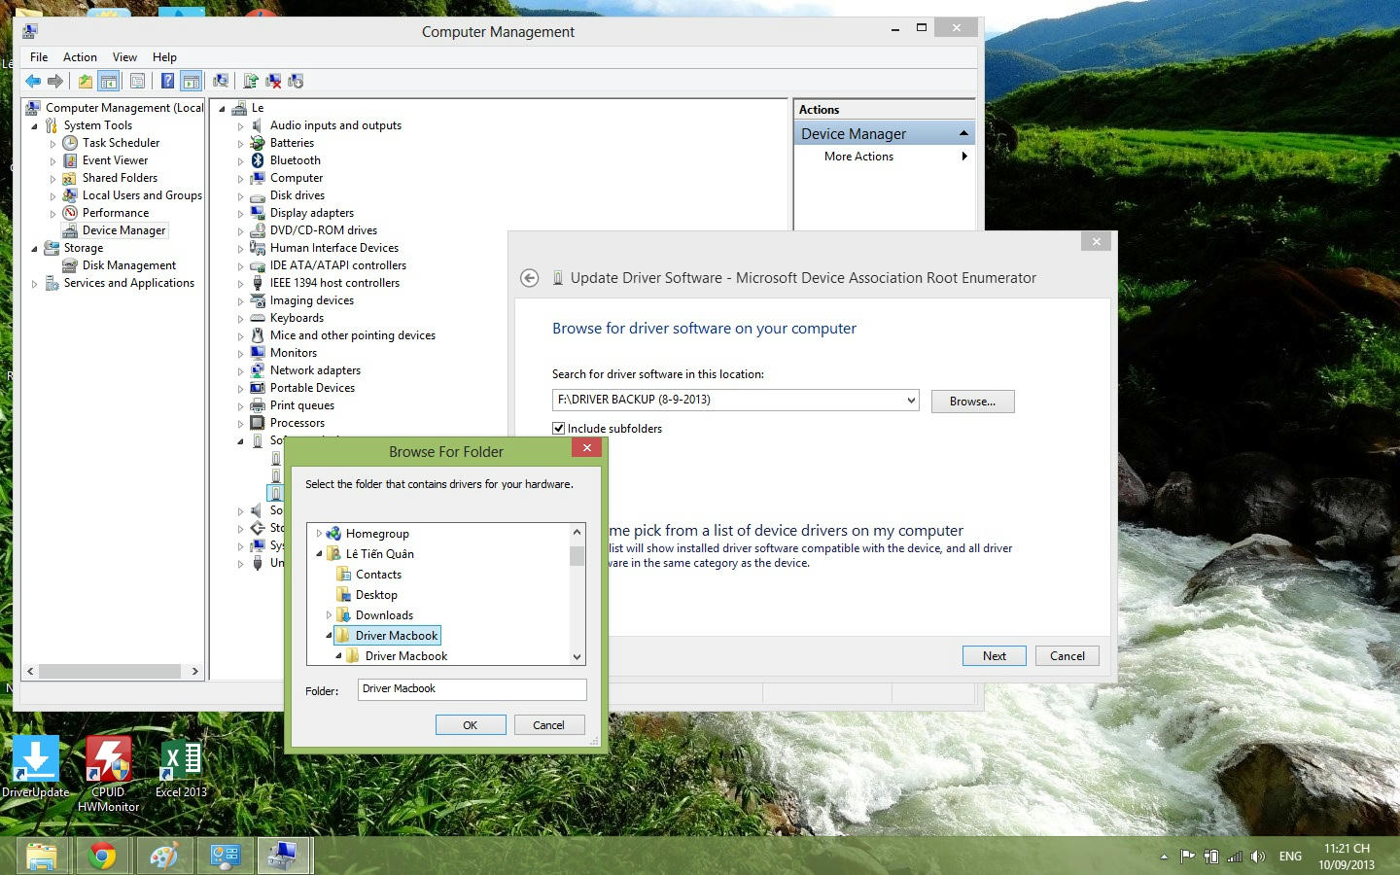Expand Task Scheduler tree node
The image size is (1400, 875).
53,144
